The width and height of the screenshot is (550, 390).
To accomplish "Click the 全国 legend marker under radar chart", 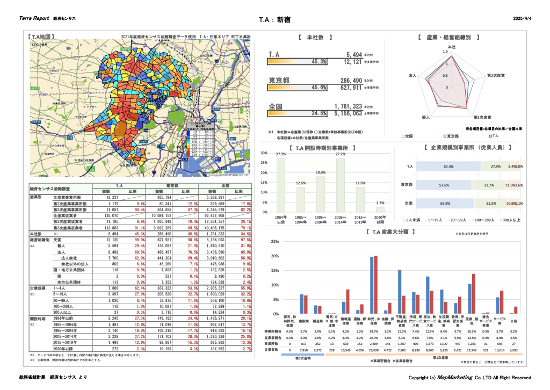I will (x=403, y=136).
